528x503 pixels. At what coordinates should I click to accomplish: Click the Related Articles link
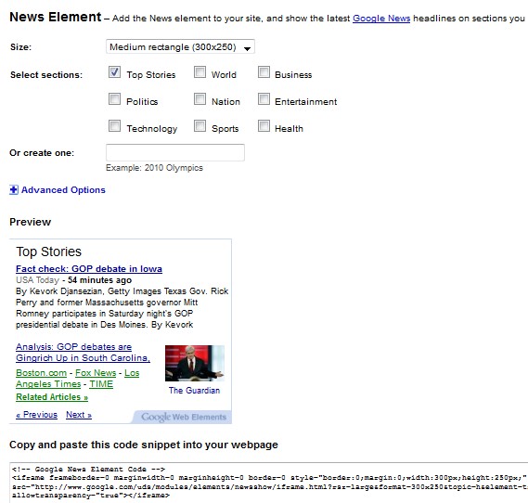coord(52,397)
